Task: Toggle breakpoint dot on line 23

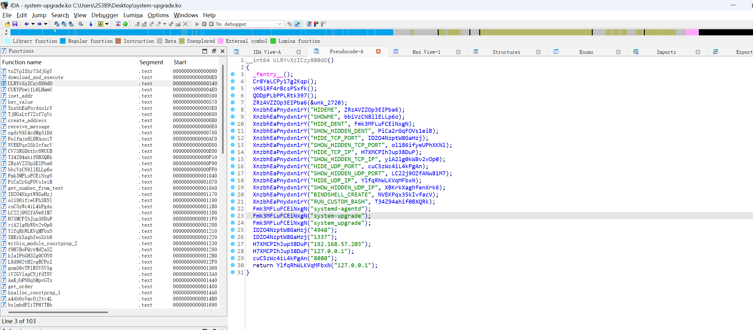Action: click(x=233, y=216)
